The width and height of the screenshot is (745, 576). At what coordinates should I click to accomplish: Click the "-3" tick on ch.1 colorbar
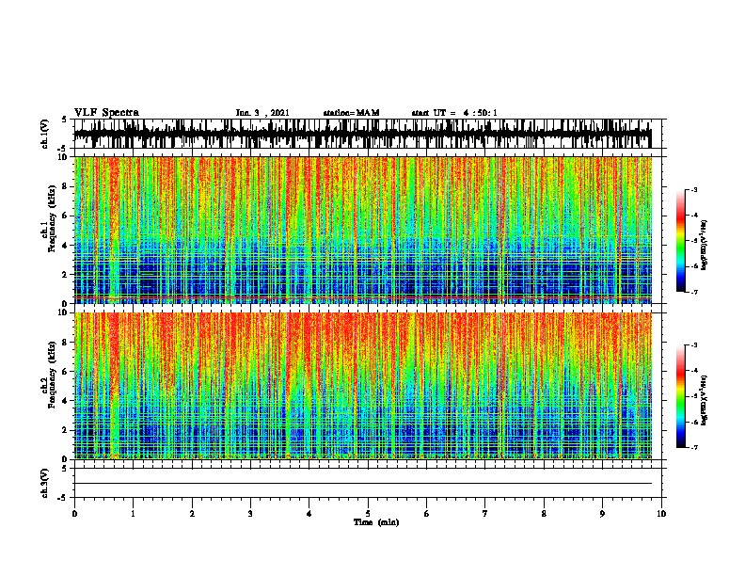tap(694, 190)
